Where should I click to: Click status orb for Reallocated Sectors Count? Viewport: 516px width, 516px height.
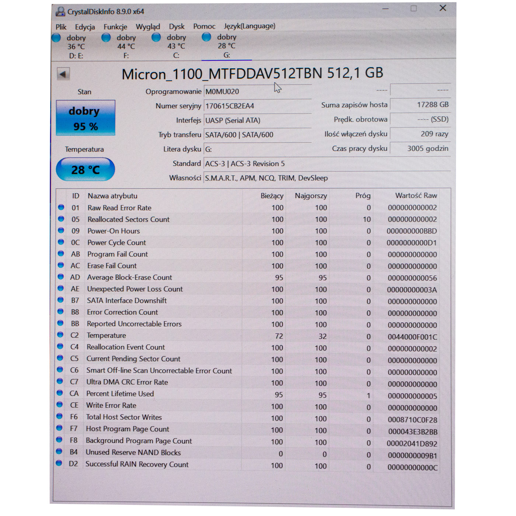point(61,219)
